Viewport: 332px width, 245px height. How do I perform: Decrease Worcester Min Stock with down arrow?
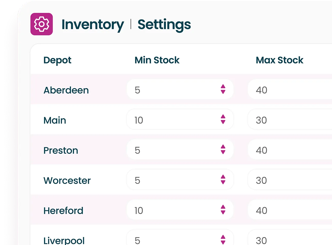pyautogui.click(x=223, y=182)
